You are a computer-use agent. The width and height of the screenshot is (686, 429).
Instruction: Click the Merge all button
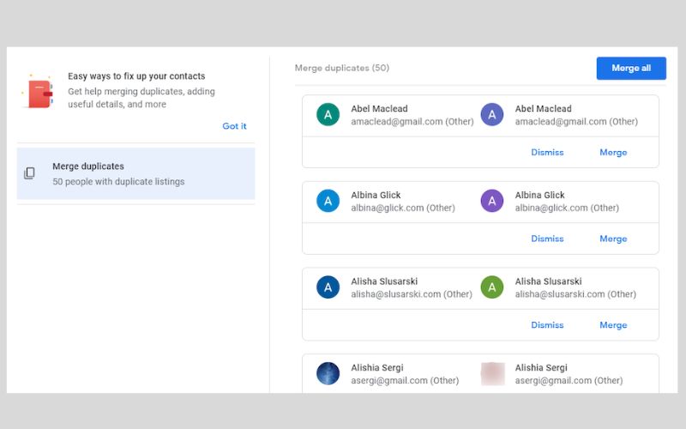(631, 69)
